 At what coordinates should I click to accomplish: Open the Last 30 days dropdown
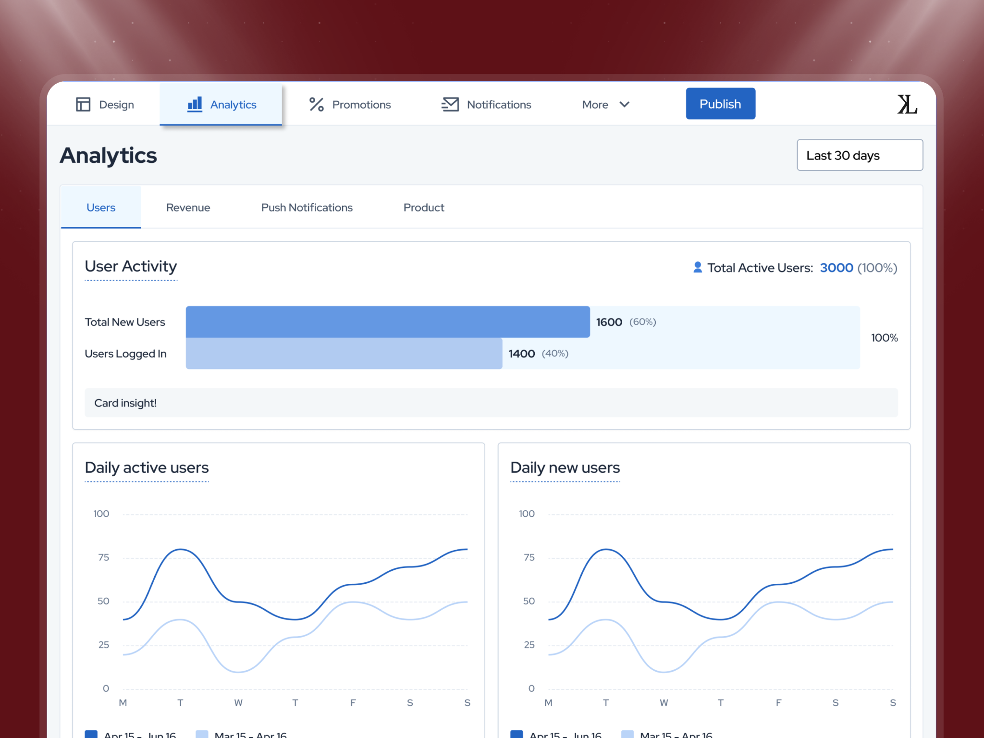click(859, 155)
